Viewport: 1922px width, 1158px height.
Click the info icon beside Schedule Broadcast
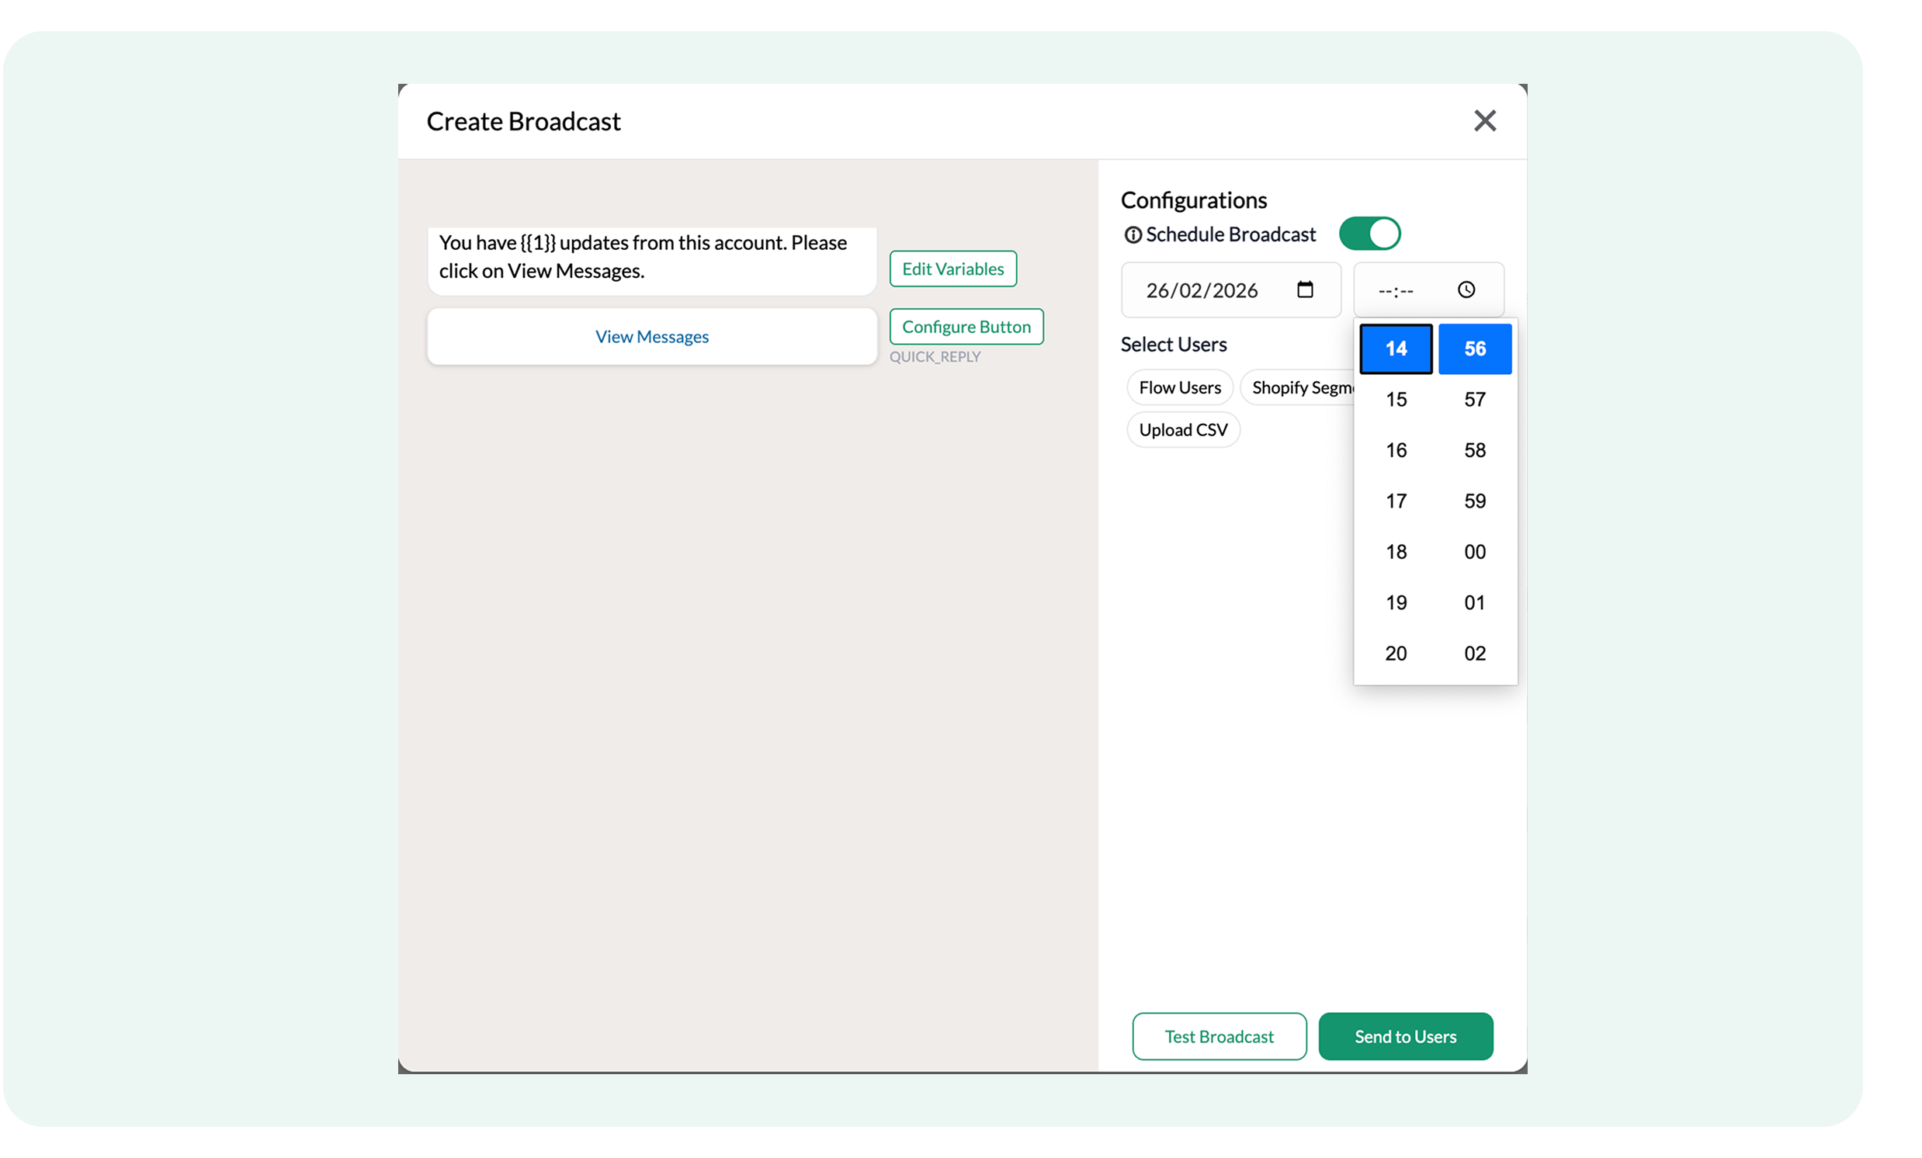pyautogui.click(x=1132, y=234)
